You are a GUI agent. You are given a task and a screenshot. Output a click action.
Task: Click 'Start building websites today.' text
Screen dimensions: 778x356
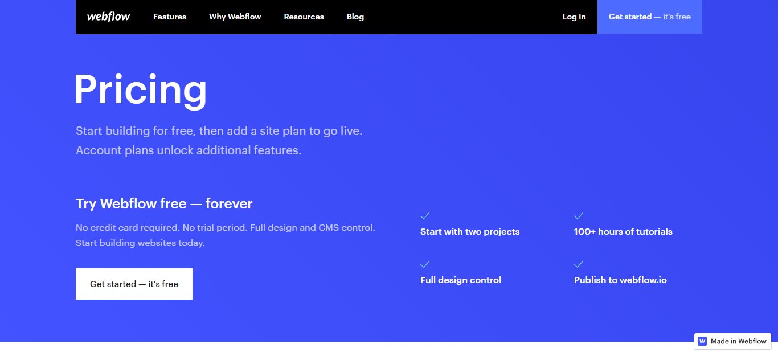coord(140,243)
